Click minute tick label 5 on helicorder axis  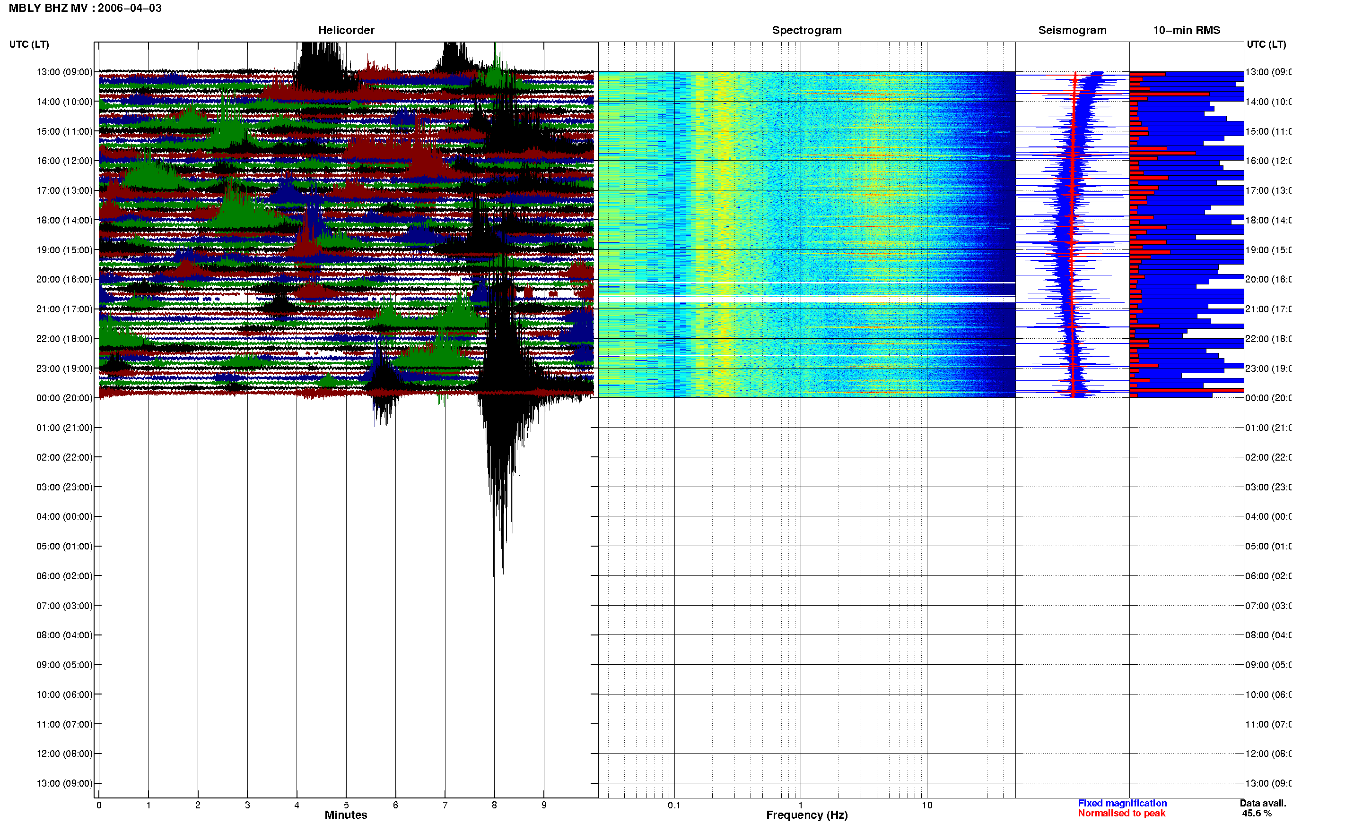point(346,805)
